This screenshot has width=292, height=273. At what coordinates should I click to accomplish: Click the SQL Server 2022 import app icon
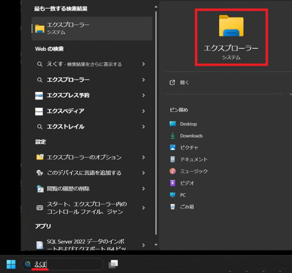[x=40, y=245]
